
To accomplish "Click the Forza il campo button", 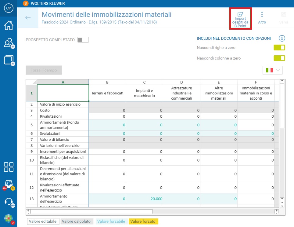I will point(44,70).
